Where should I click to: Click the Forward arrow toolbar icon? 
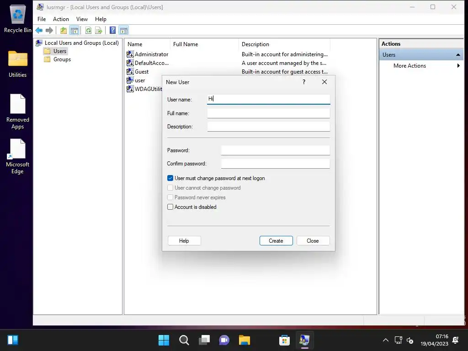click(x=49, y=30)
